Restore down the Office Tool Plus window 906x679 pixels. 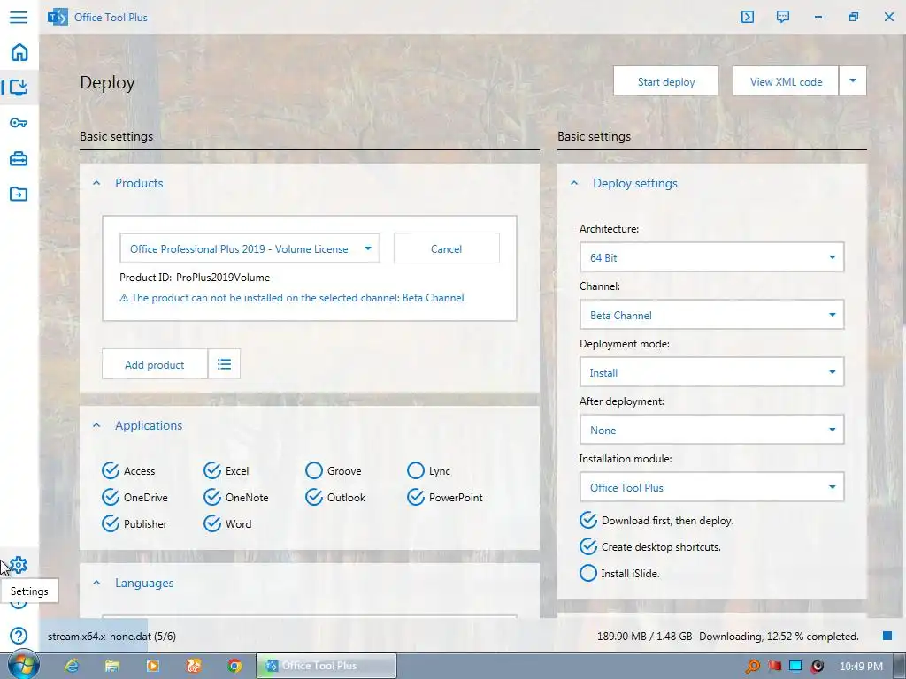click(854, 17)
